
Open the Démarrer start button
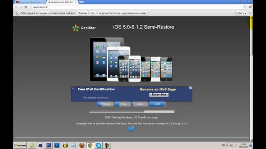click(20, 145)
